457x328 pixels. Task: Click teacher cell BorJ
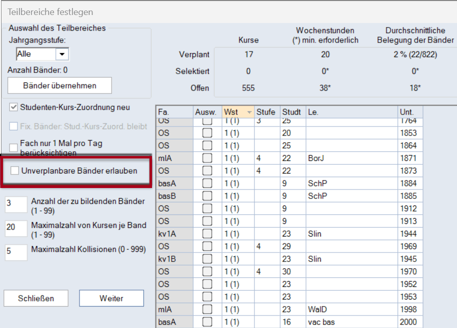[352, 158]
